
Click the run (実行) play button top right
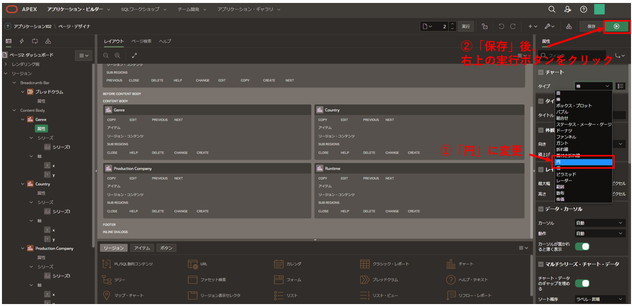tap(616, 26)
